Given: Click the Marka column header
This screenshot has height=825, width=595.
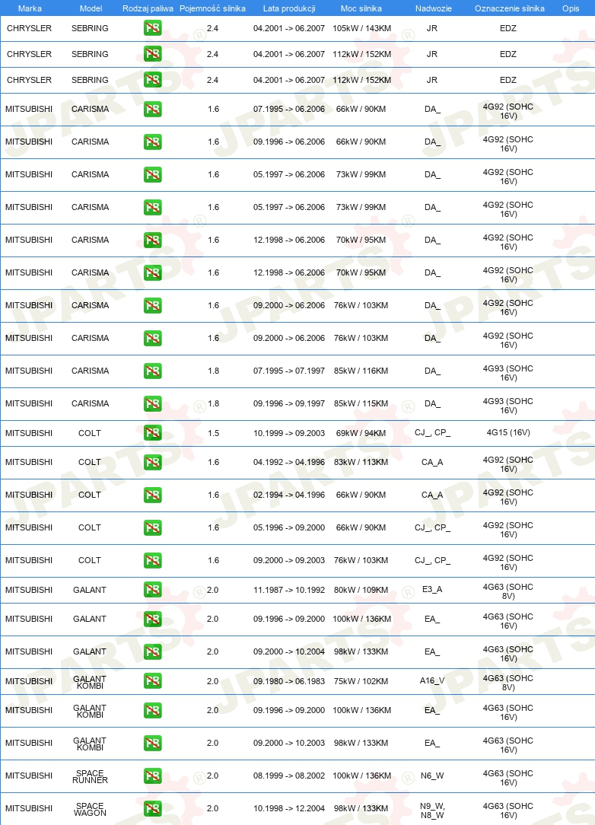Looking at the screenshot, I should [x=30, y=8].
